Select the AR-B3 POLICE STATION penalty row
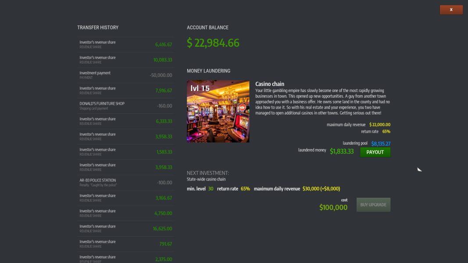The width and height of the screenshot is (468, 263). click(125, 182)
